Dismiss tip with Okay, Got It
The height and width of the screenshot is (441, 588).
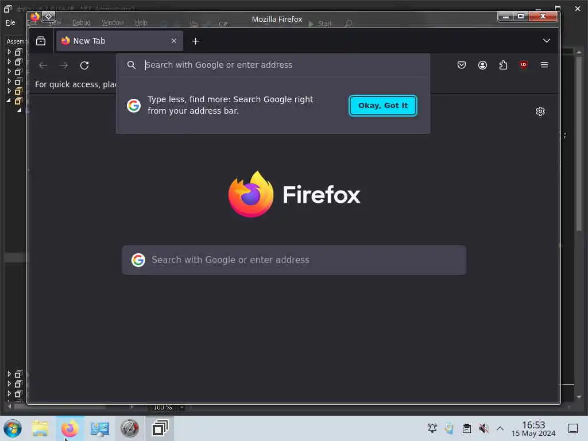(x=382, y=106)
